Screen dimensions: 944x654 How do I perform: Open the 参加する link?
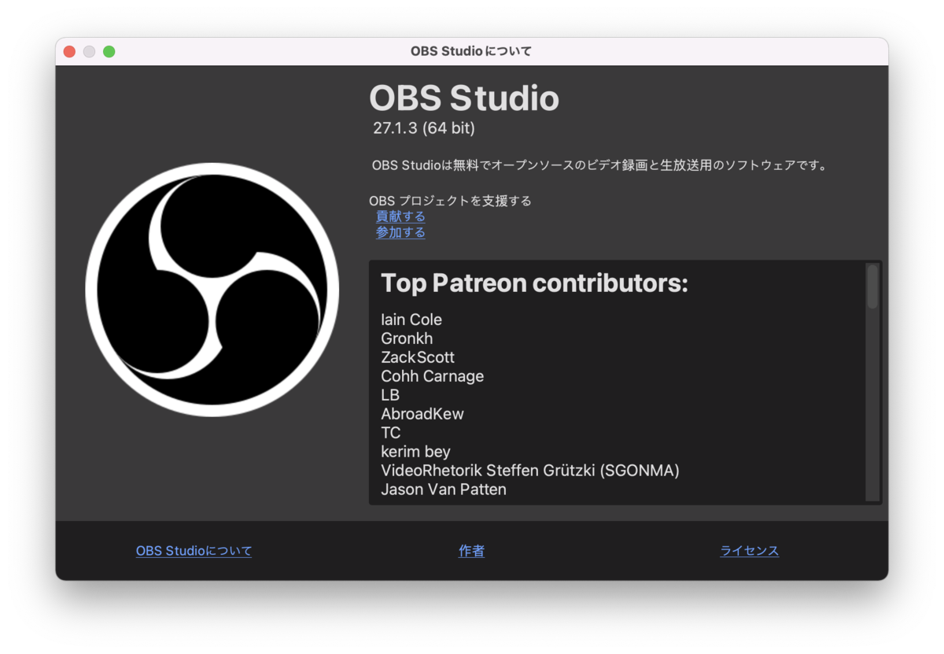click(x=400, y=232)
